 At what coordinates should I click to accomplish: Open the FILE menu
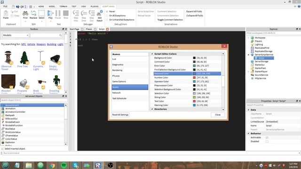pyautogui.click(x=5, y=7)
